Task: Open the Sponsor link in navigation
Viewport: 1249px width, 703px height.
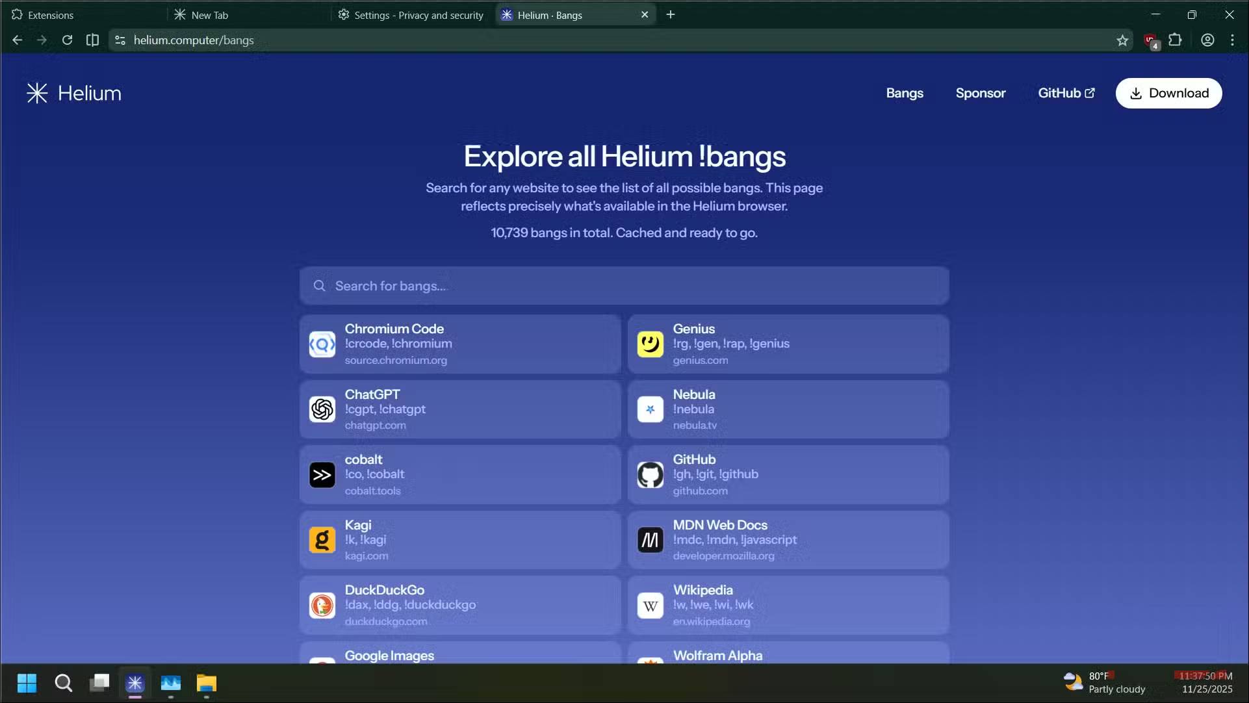Action: point(980,93)
